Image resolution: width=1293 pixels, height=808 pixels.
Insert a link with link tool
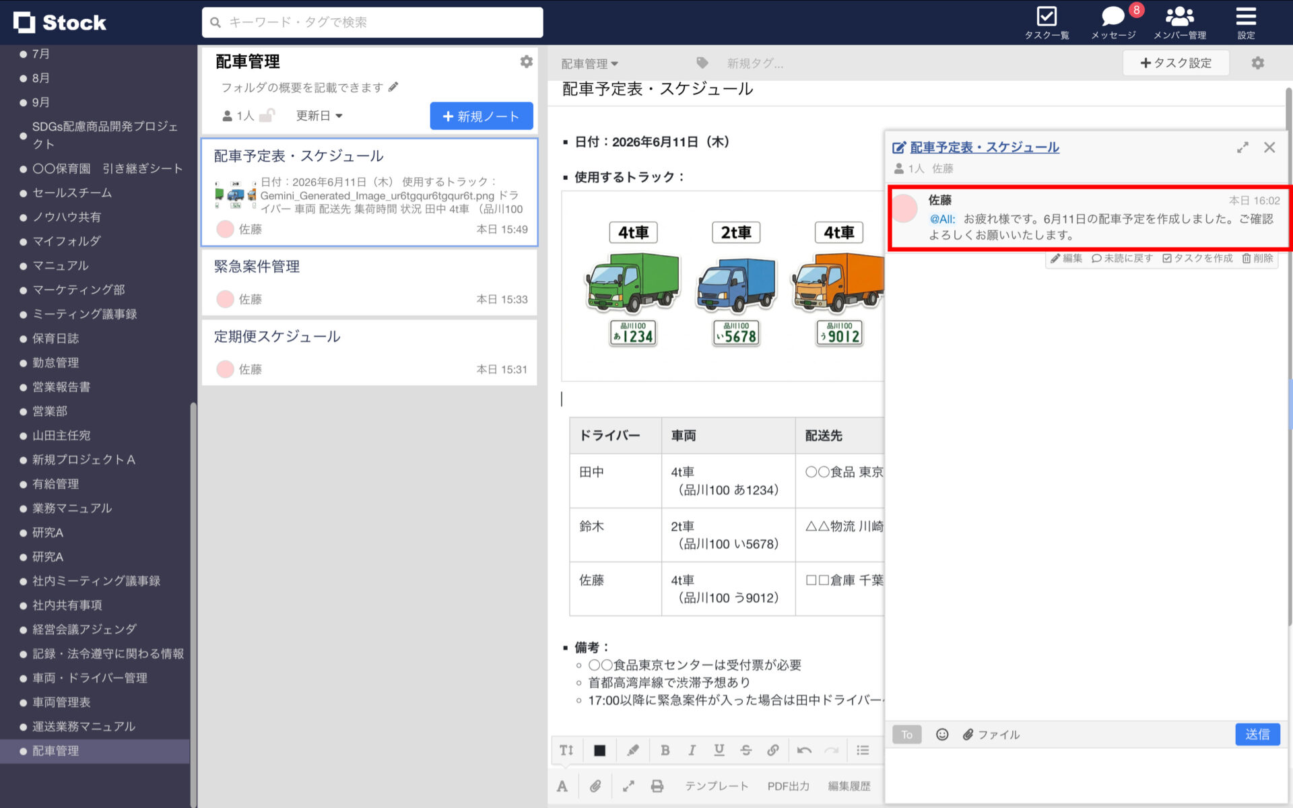pos(773,750)
